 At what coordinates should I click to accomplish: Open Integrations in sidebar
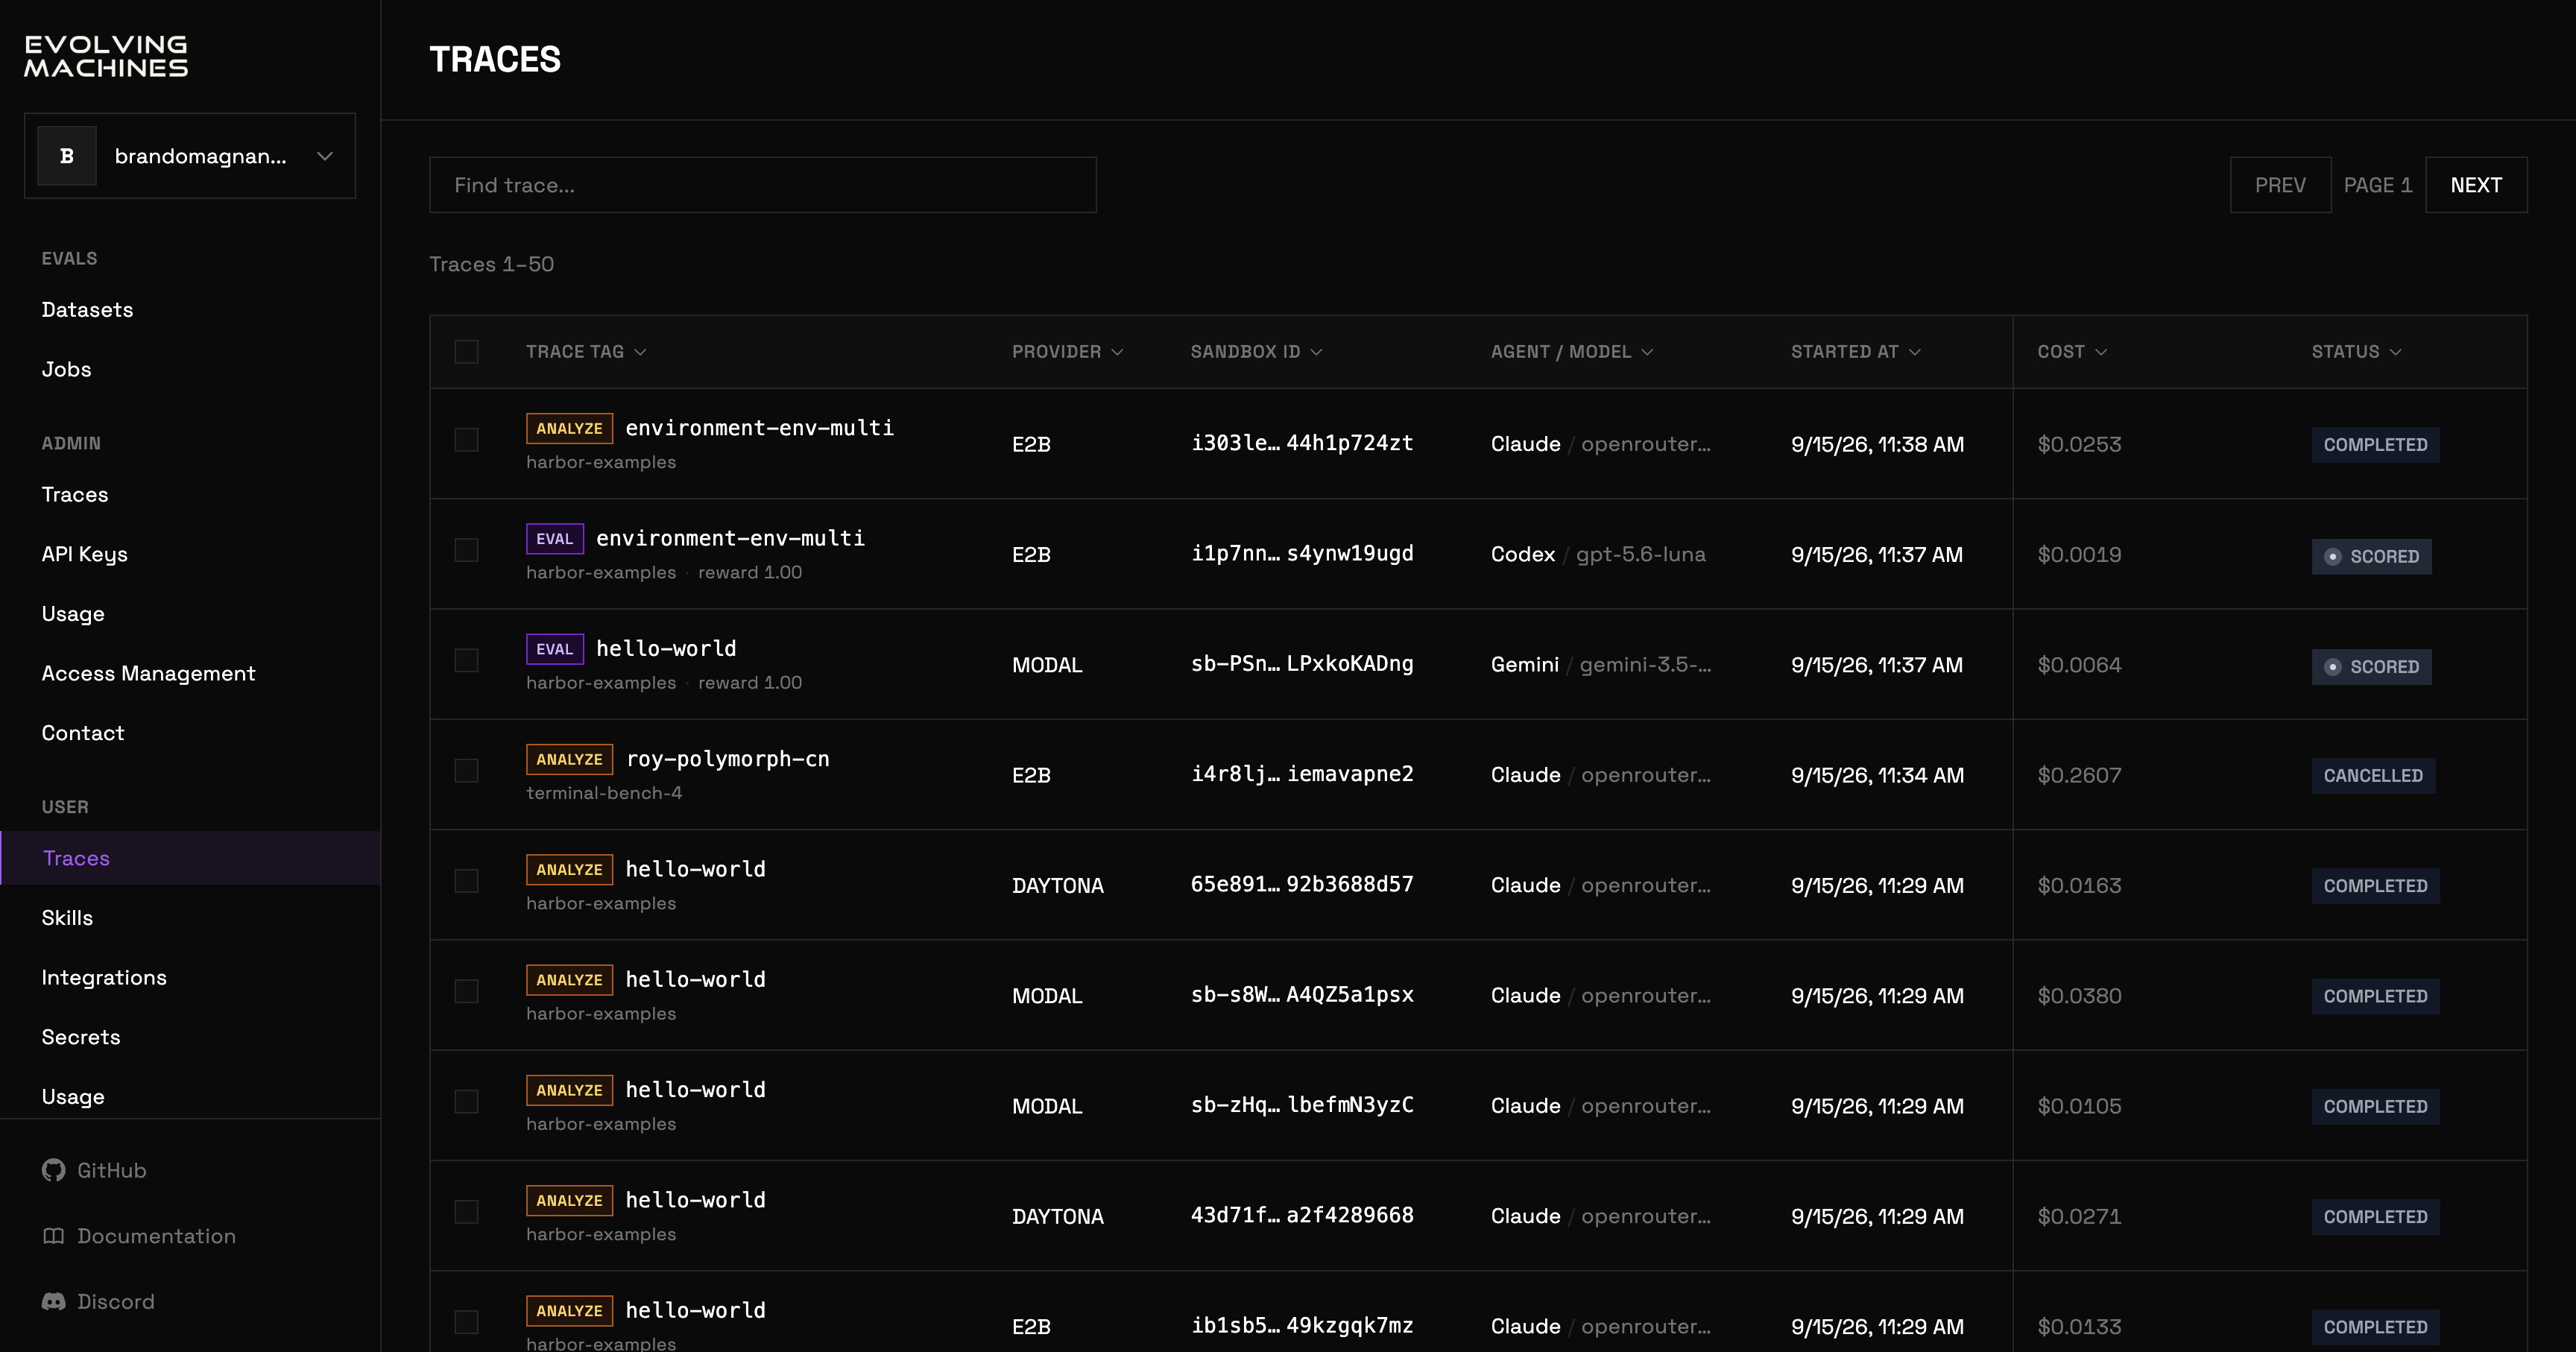[x=104, y=978]
